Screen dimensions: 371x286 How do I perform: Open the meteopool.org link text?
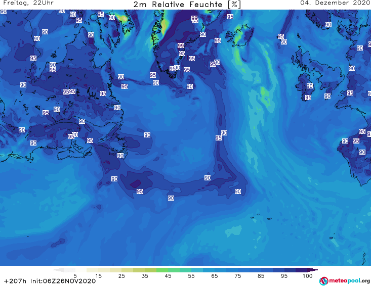tap(349, 281)
